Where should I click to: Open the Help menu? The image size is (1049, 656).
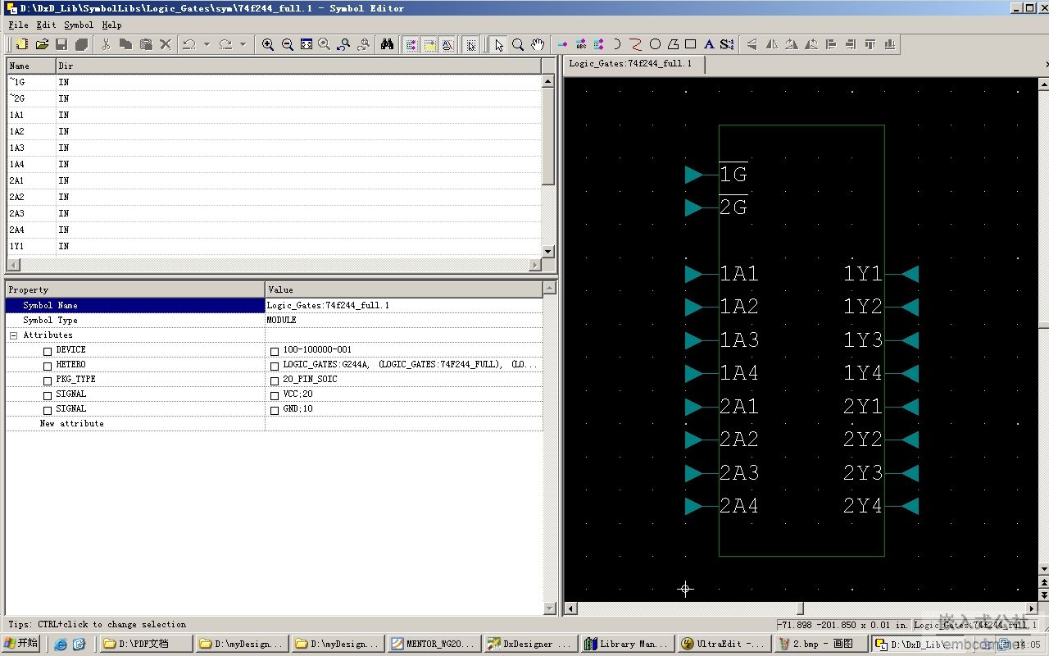[x=111, y=25]
